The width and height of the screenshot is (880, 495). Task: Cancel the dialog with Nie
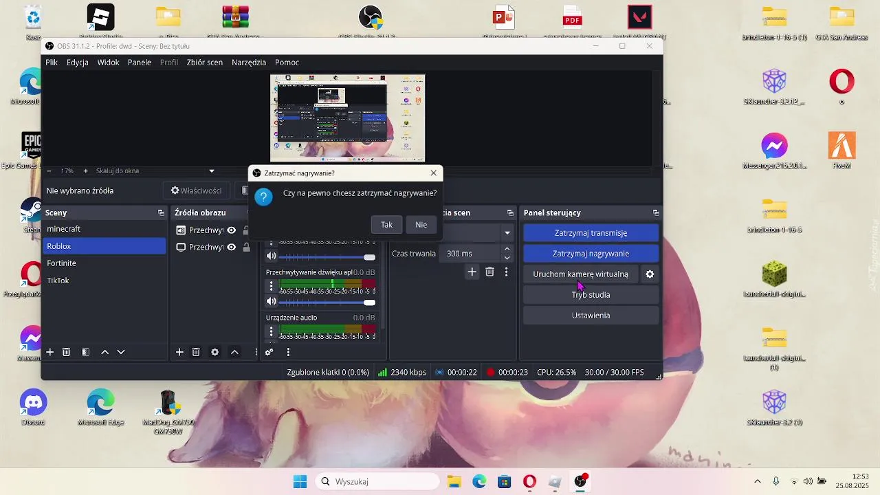421,225
